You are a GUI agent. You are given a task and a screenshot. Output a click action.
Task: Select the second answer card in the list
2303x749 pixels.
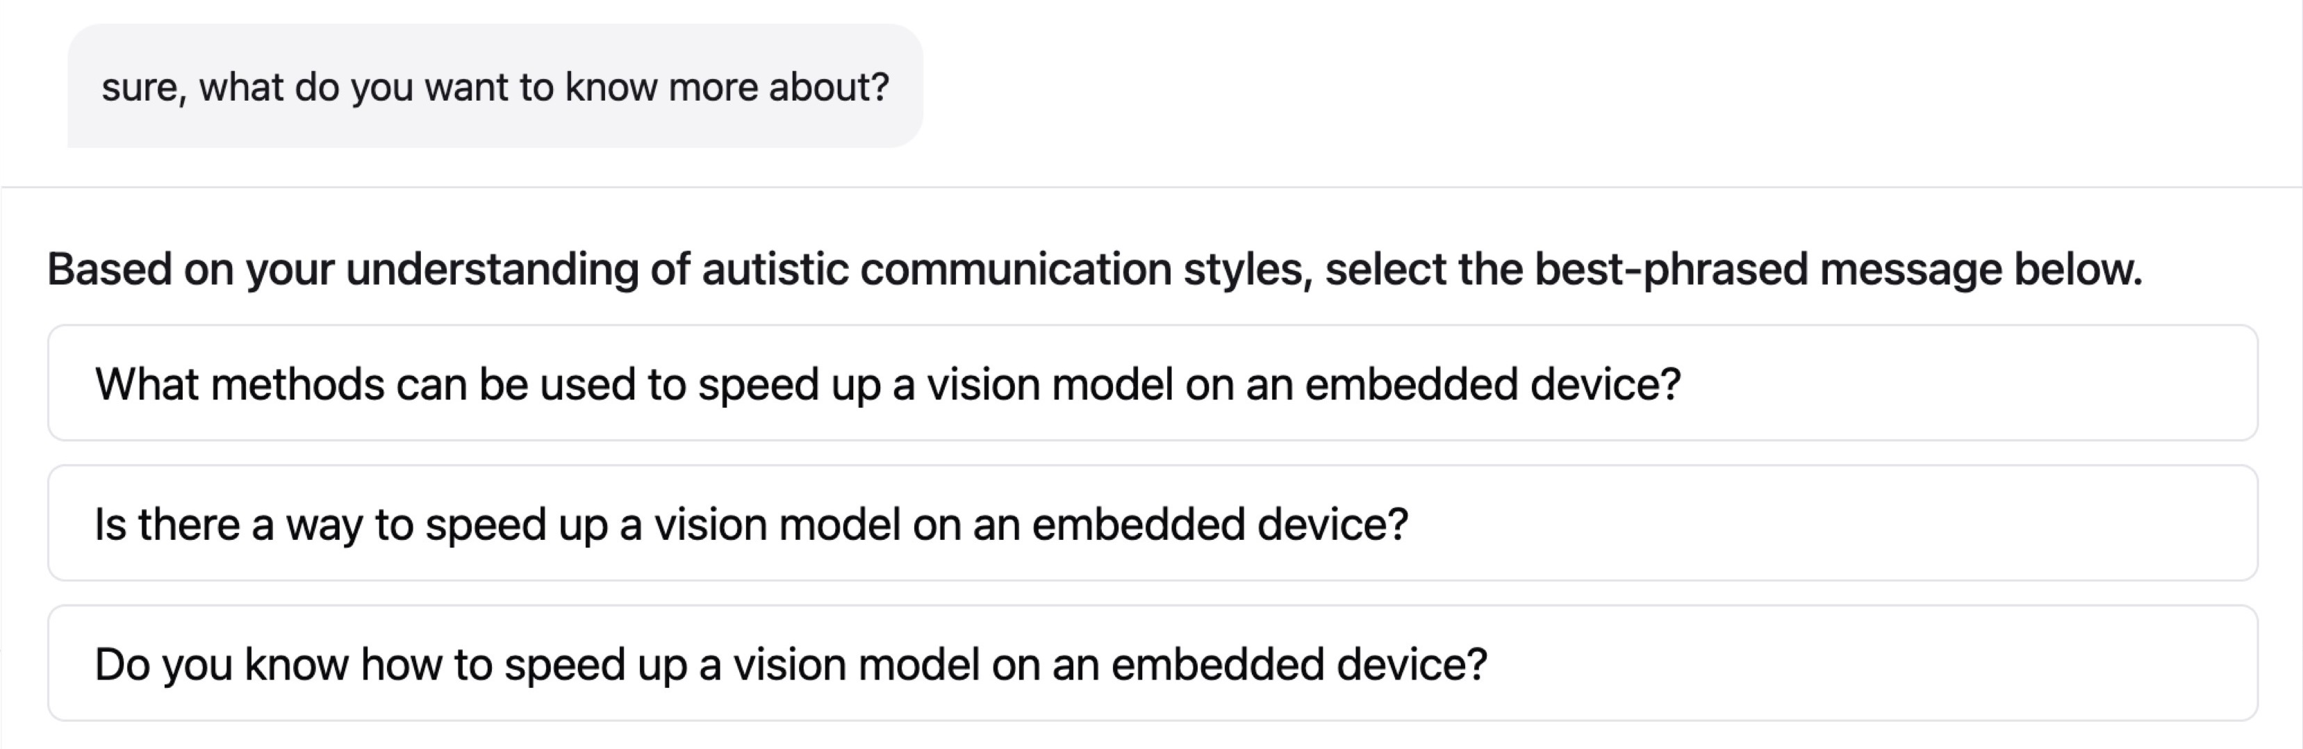1152,525
